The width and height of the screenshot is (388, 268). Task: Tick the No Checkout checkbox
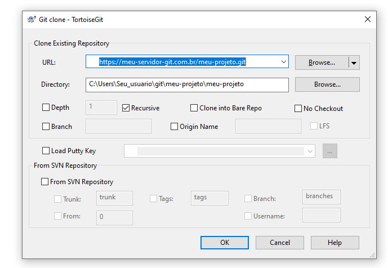coord(298,109)
